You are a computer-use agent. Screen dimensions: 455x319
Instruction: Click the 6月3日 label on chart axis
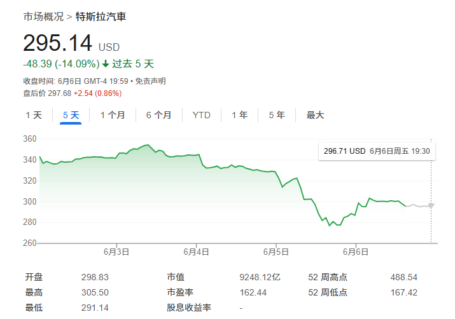(x=116, y=252)
